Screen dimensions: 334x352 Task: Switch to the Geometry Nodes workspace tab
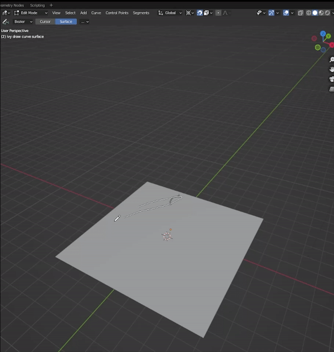click(x=12, y=5)
